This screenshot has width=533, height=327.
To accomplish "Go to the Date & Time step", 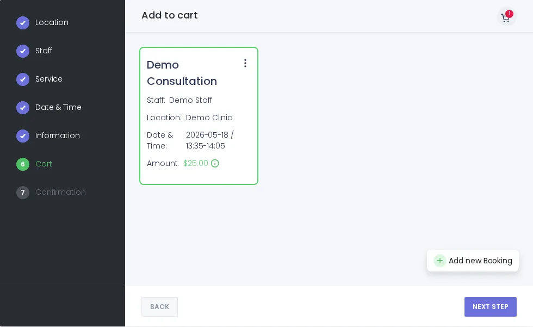I will (x=58, y=107).
